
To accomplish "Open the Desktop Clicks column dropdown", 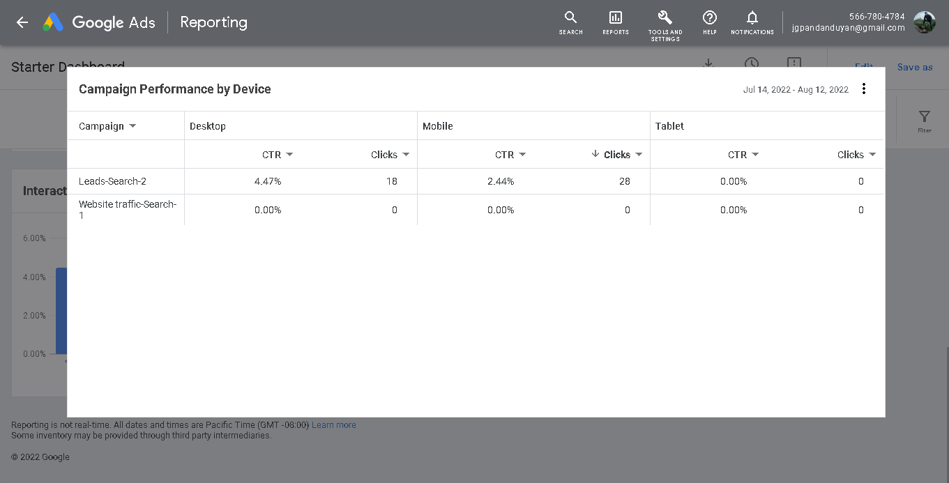I will click(406, 155).
